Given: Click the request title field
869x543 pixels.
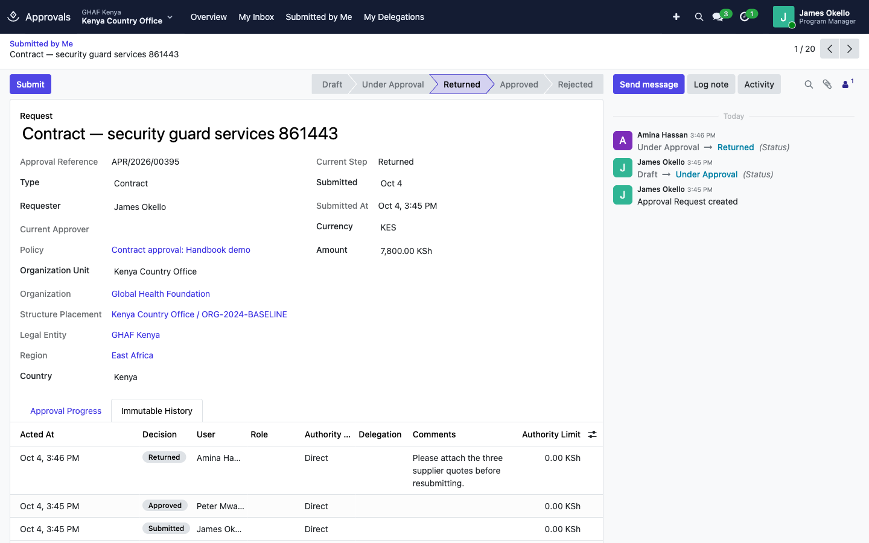Looking at the screenshot, I should click(307, 133).
